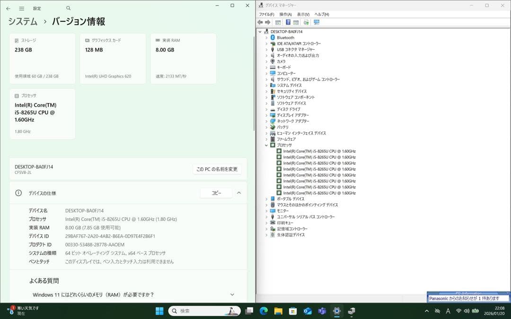Open the hamburger navigation menu in Settings
The width and height of the screenshot is (511, 319).
(21, 8)
